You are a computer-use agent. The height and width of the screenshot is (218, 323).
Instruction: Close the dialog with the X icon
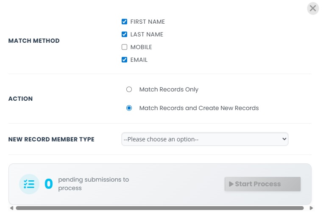[x=313, y=8]
